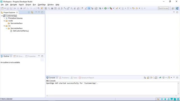The height and width of the screenshot is (101, 180).
Task: Switch to the Properties tab
Action: [x=31, y=56]
